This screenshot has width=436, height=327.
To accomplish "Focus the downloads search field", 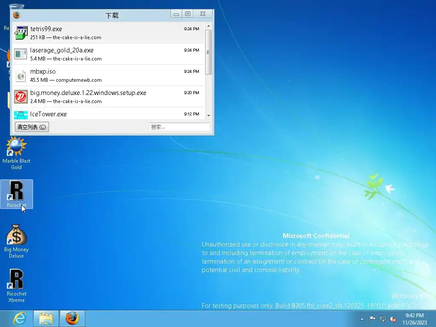I will (179, 127).
